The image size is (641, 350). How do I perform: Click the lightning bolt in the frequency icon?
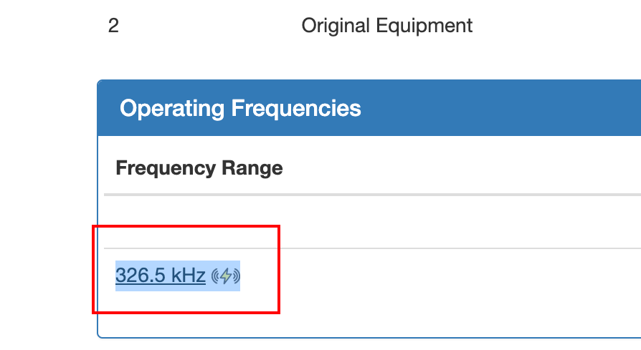[226, 276]
